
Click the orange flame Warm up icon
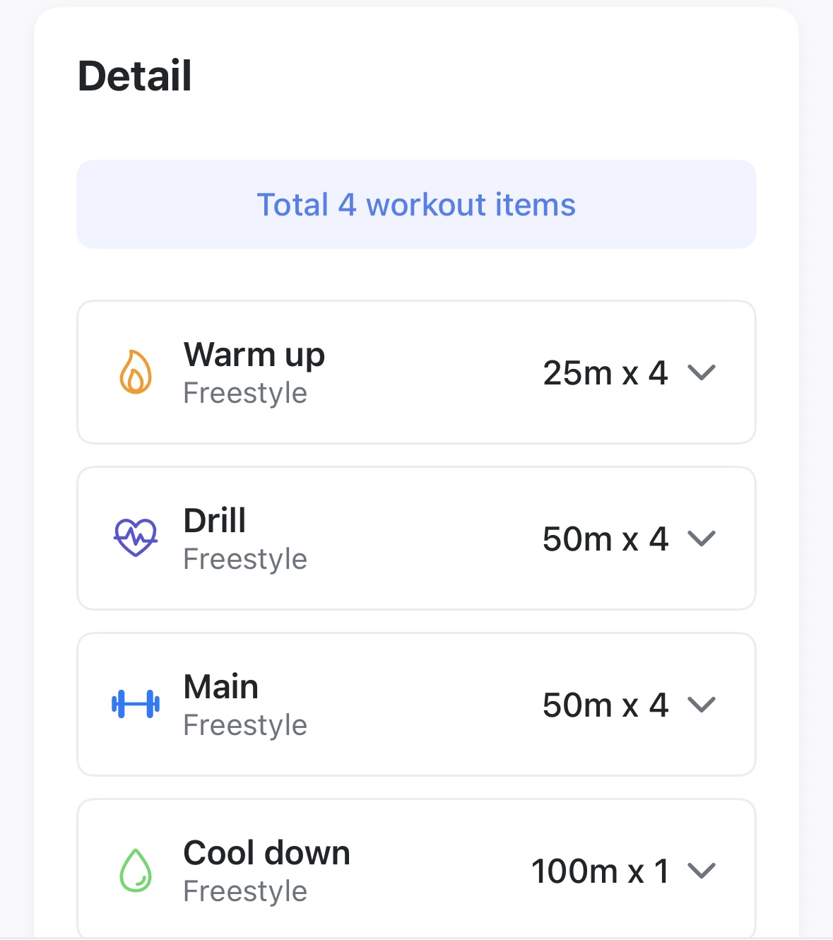[136, 372]
